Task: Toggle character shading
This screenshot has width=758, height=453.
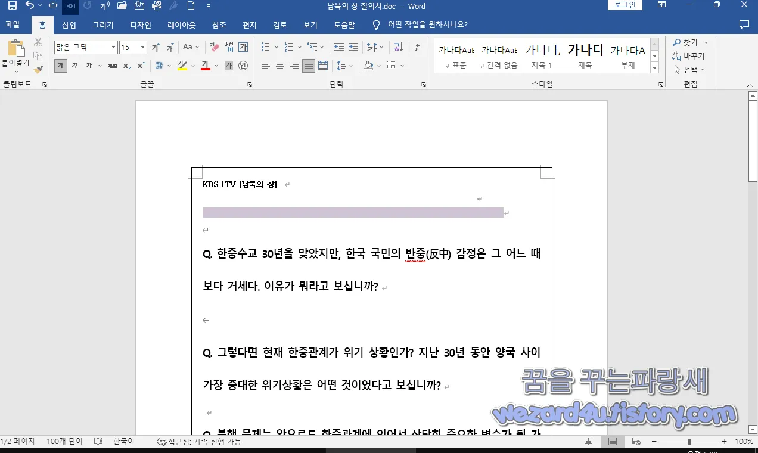Action: 229,66
